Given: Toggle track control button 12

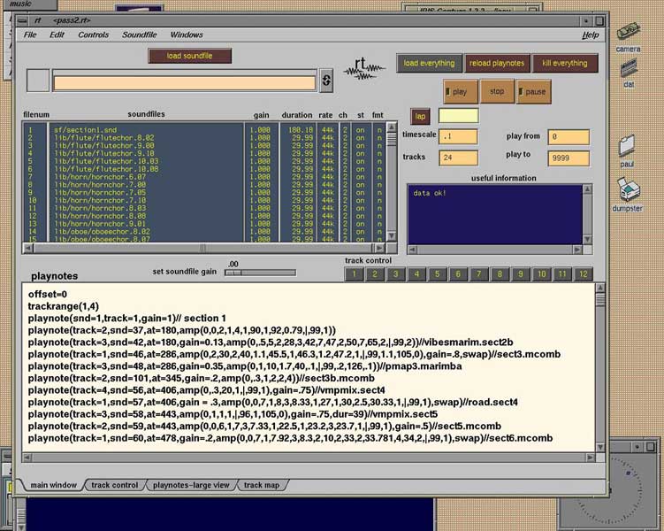Looking at the screenshot, I should click(584, 274).
